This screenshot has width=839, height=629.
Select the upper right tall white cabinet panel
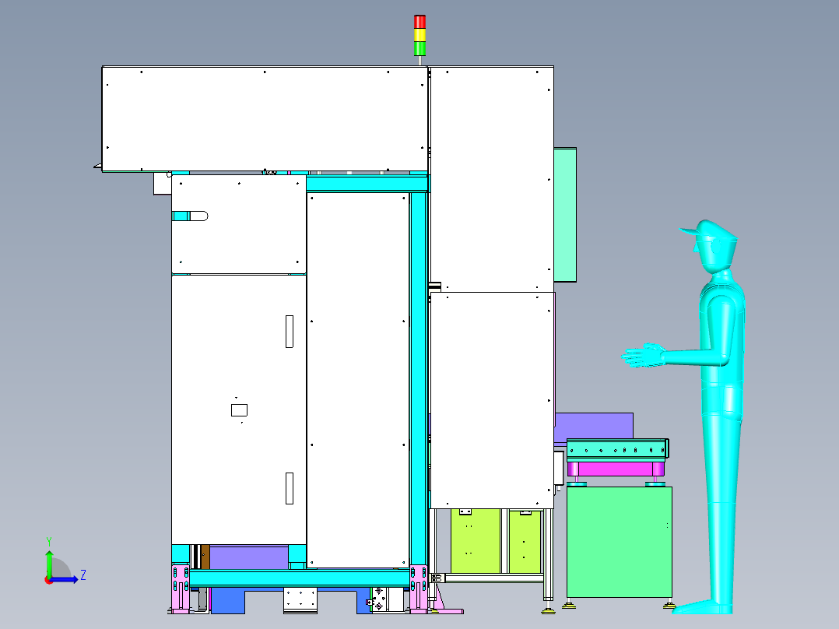pyautogui.click(x=492, y=179)
